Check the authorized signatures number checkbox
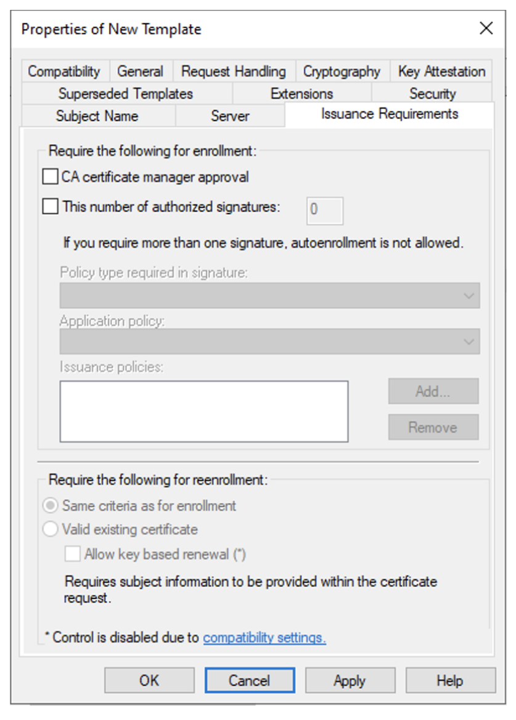The width and height of the screenshot is (516, 720). point(50,206)
